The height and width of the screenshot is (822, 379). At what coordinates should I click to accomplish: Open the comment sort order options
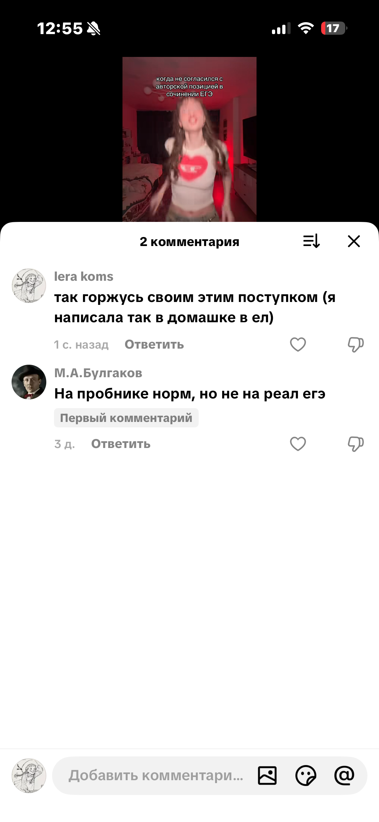pos(311,241)
